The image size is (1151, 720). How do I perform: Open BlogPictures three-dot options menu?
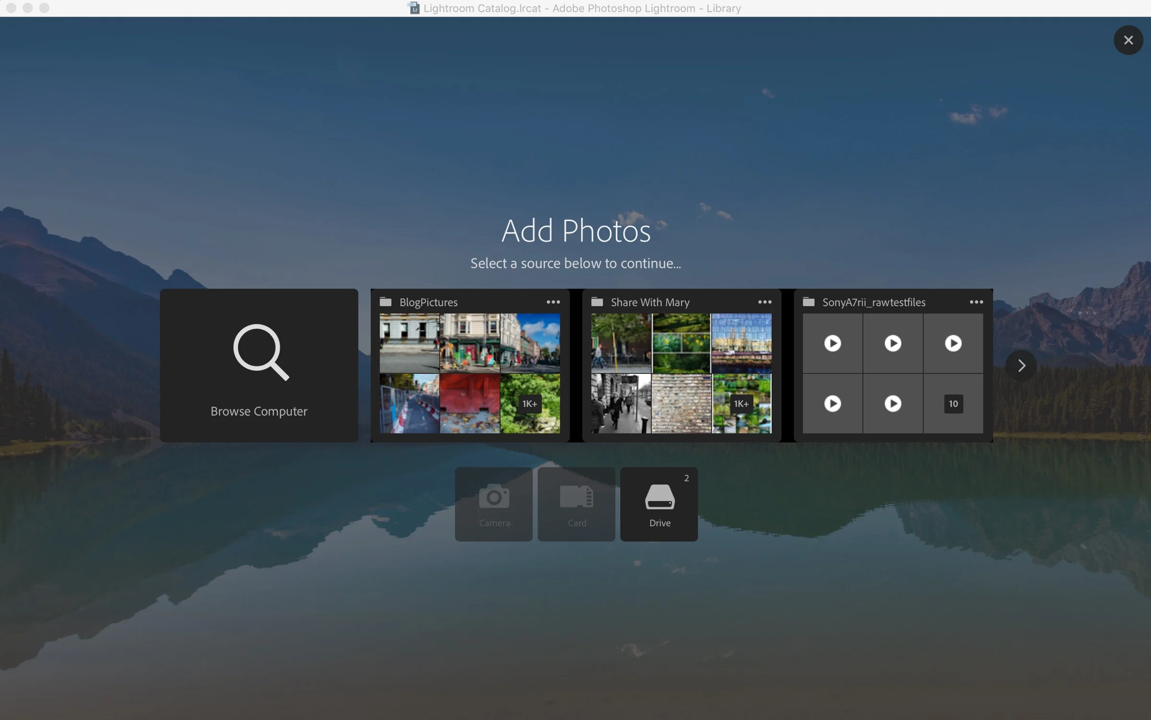[x=553, y=302]
